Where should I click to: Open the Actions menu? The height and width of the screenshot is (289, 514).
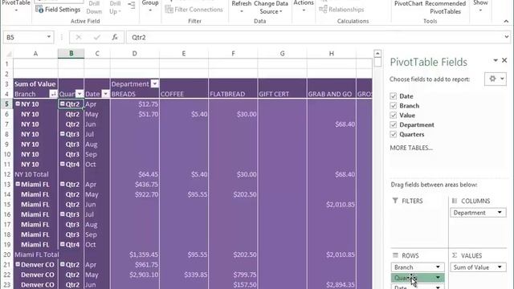tap(304, 6)
